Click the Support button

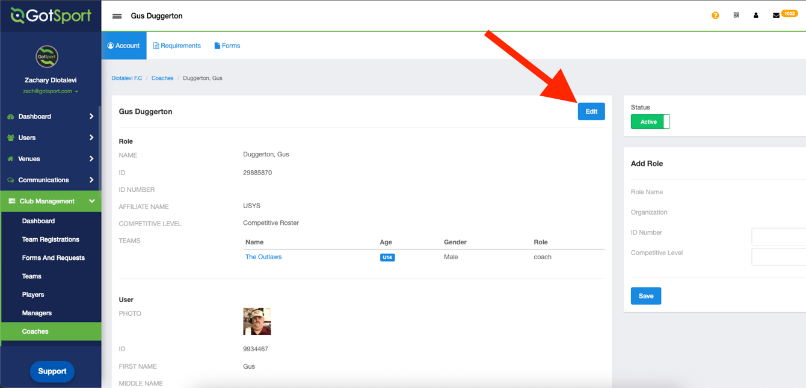pyautogui.click(x=52, y=371)
